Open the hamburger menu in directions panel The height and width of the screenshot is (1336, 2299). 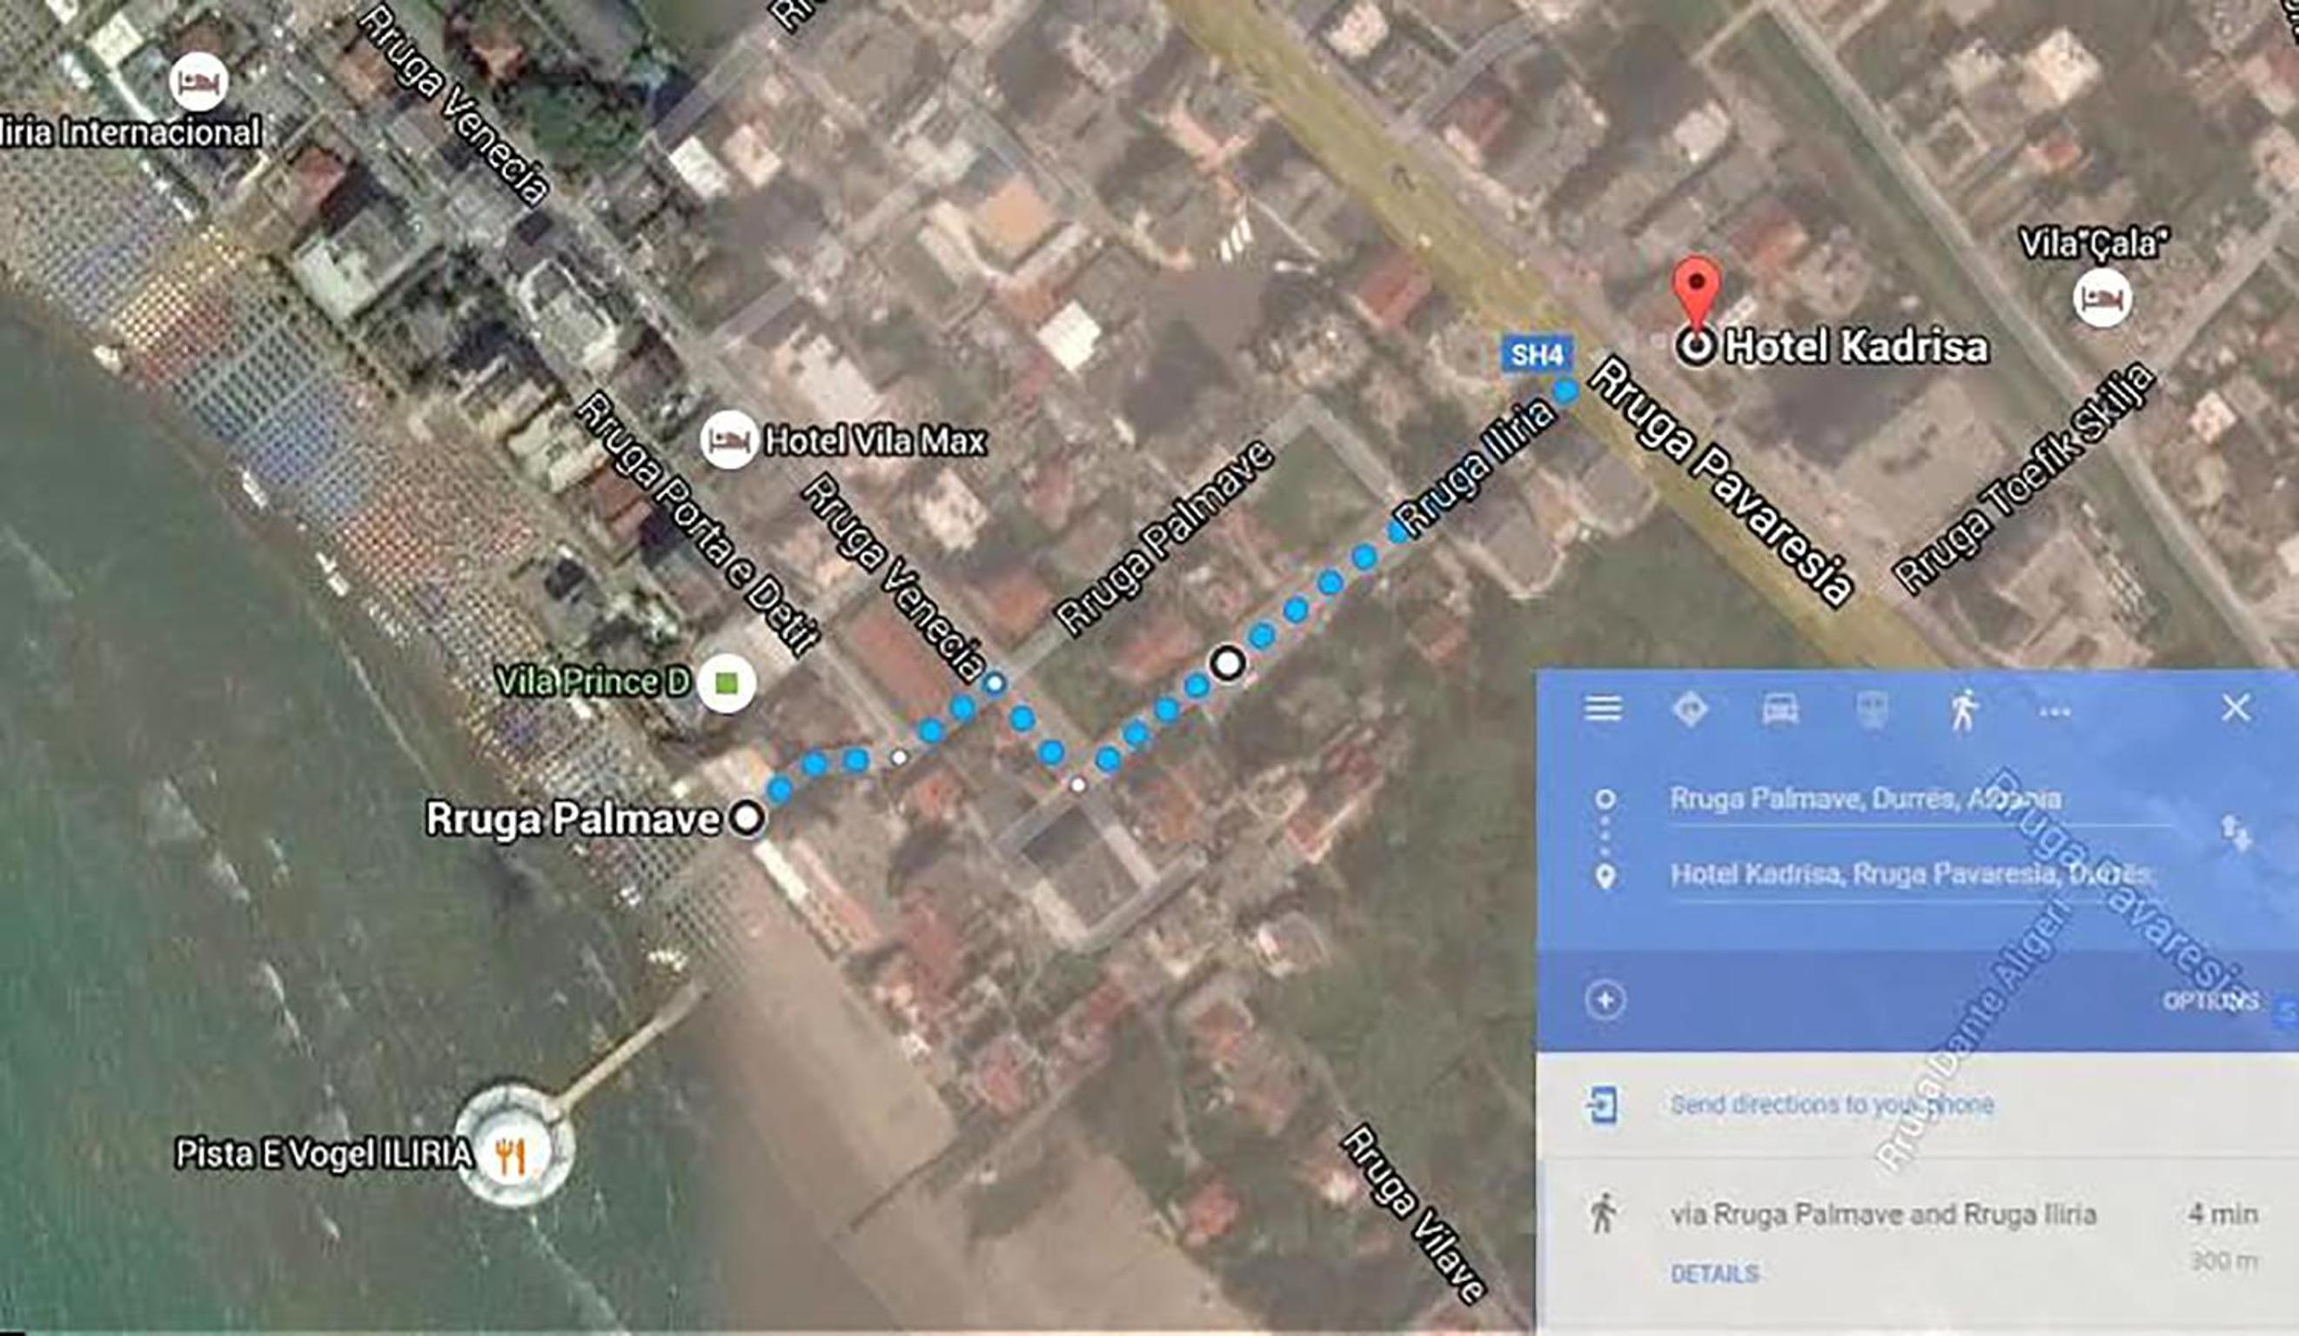coord(1603,709)
